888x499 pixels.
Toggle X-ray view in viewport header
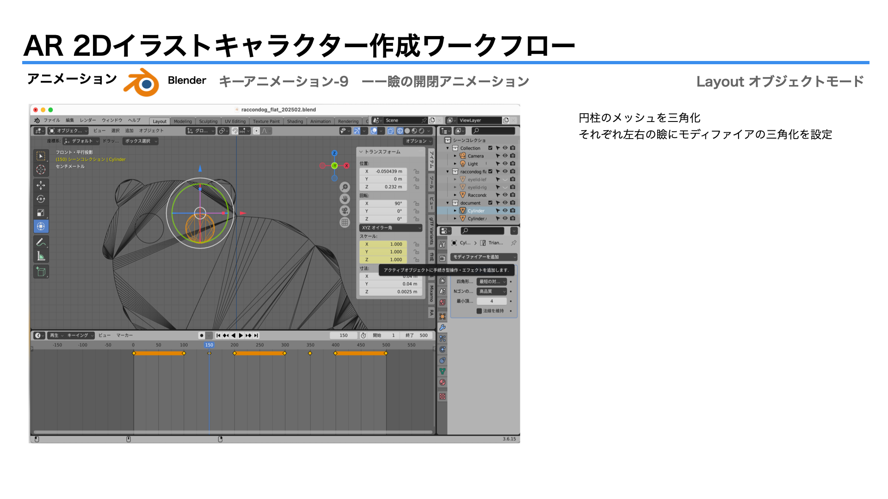(x=391, y=131)
